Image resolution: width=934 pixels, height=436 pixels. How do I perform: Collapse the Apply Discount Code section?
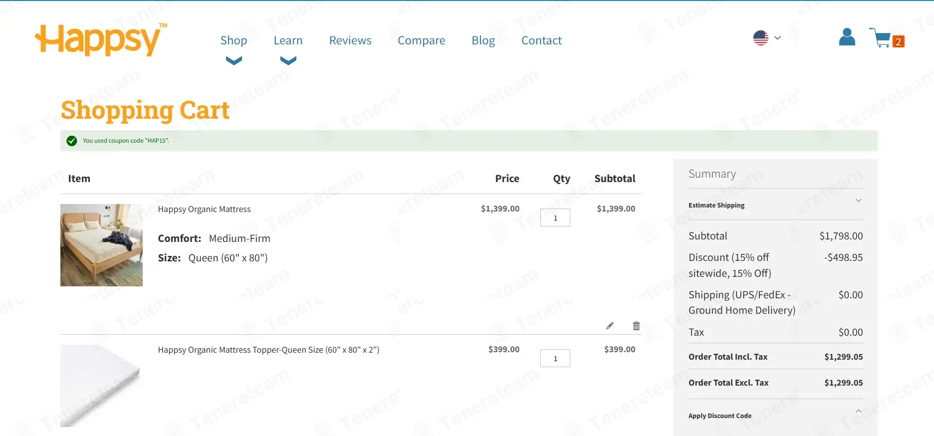[776, 416]
